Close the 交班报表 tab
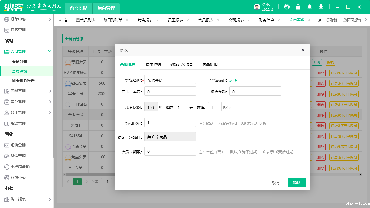370x208 pixels. click(248, 20)
